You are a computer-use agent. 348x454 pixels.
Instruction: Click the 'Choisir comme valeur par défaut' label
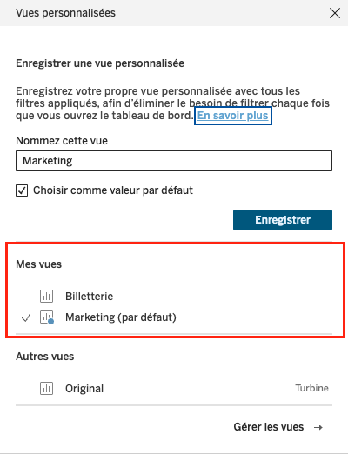click(113, 190)
